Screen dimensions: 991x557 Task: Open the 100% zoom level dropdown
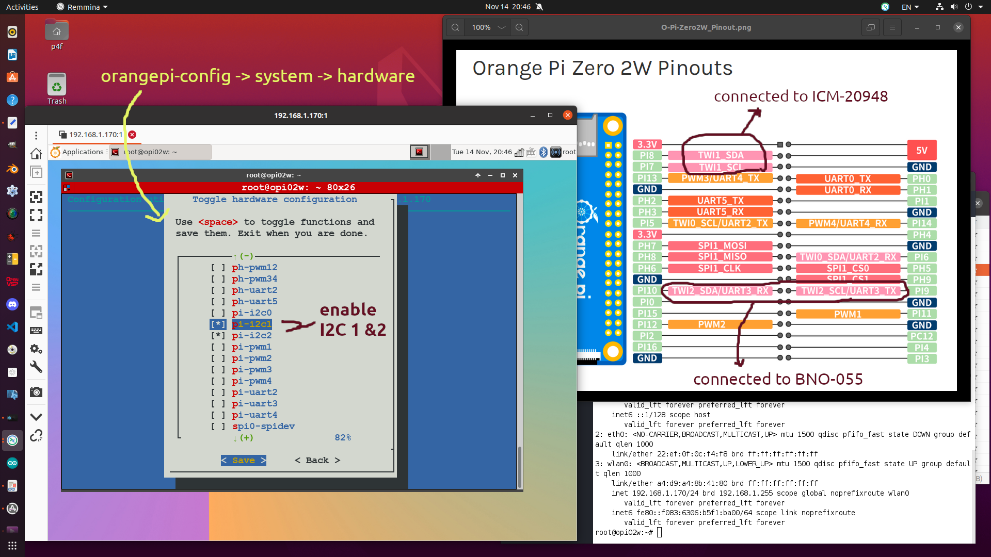pos(487,27)
